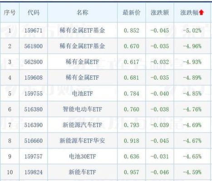Open fund code 561800
This screenshot has height=181, width=212.
coord(34,46)
